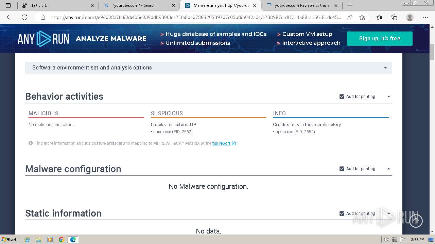Screen dimensions: 435x244
Task: Add a new tab with the plus button
Action: click(350, 5)
